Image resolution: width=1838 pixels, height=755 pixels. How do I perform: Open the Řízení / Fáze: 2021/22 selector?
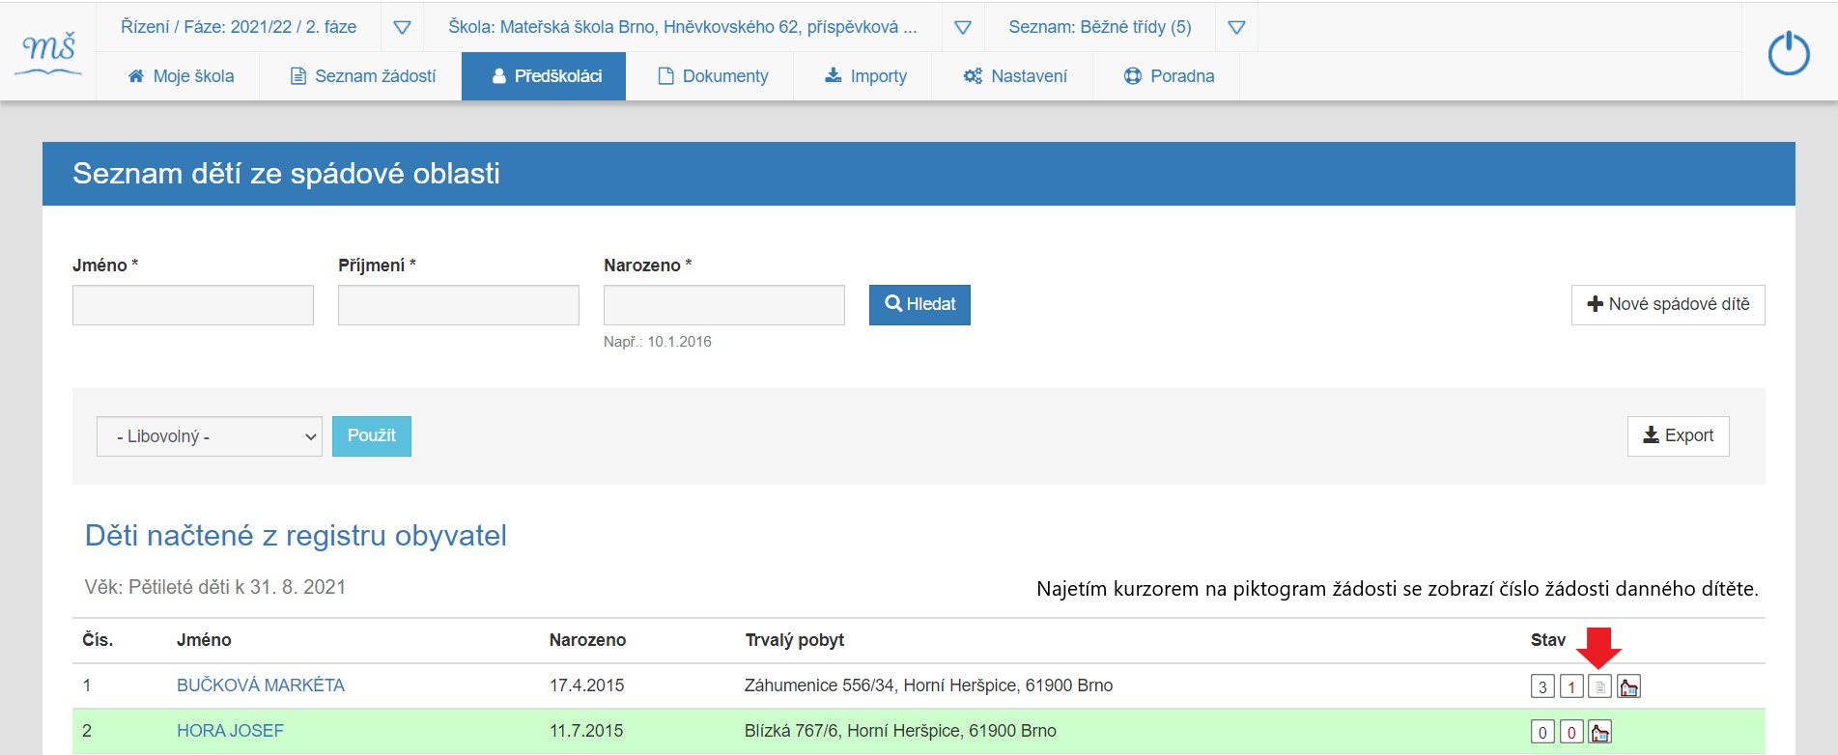coord(239,27)
